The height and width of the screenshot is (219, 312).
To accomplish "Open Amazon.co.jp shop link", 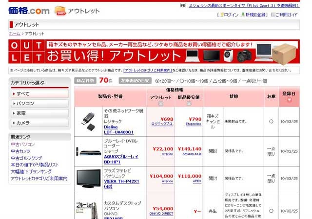I will click(x=192, y=154).
